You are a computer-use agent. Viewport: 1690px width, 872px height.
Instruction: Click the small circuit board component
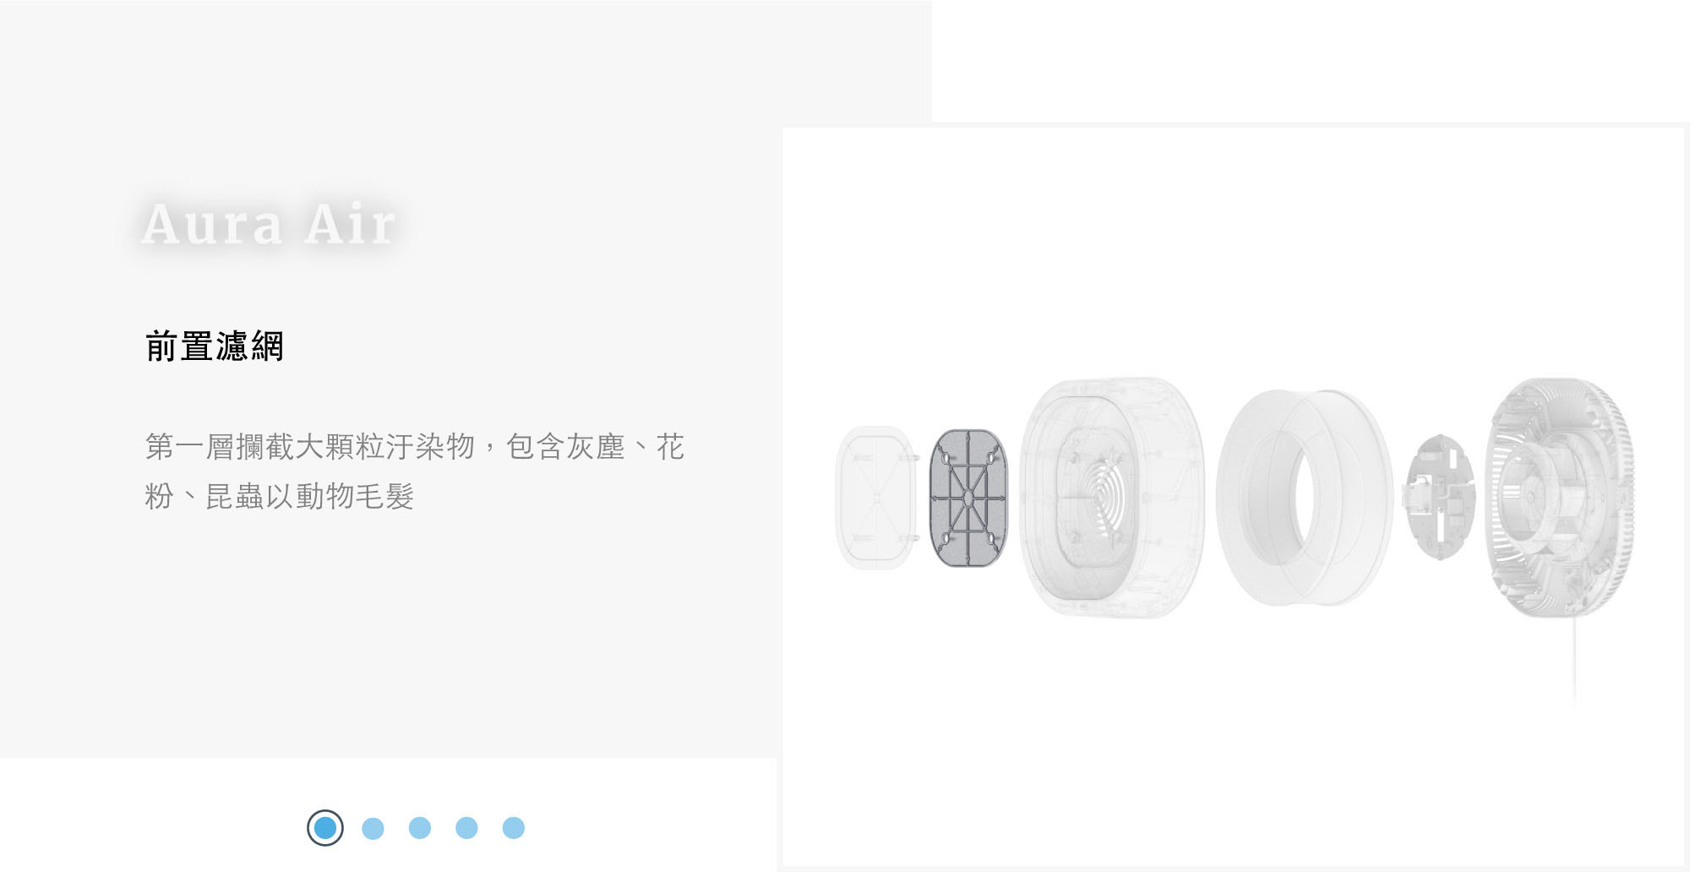point(1440,497)
